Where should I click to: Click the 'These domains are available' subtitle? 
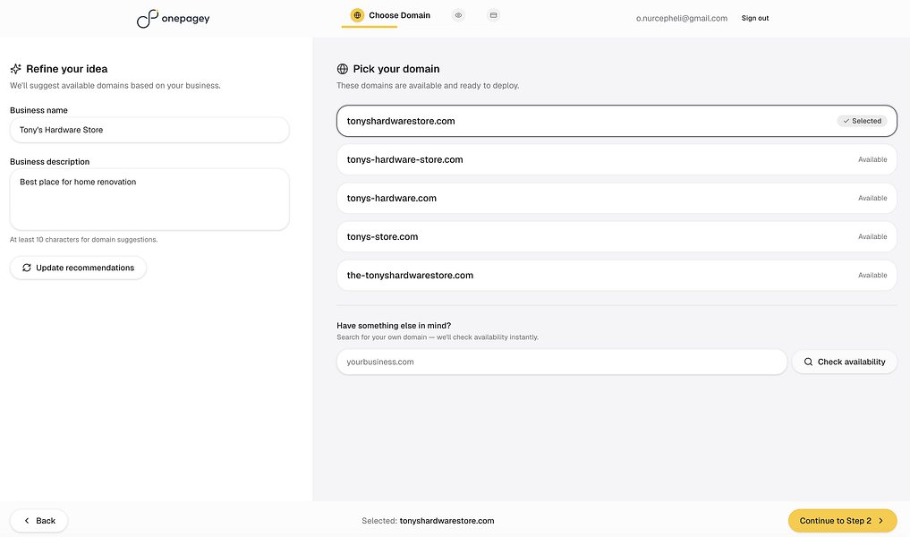click(x=428, y=85)
